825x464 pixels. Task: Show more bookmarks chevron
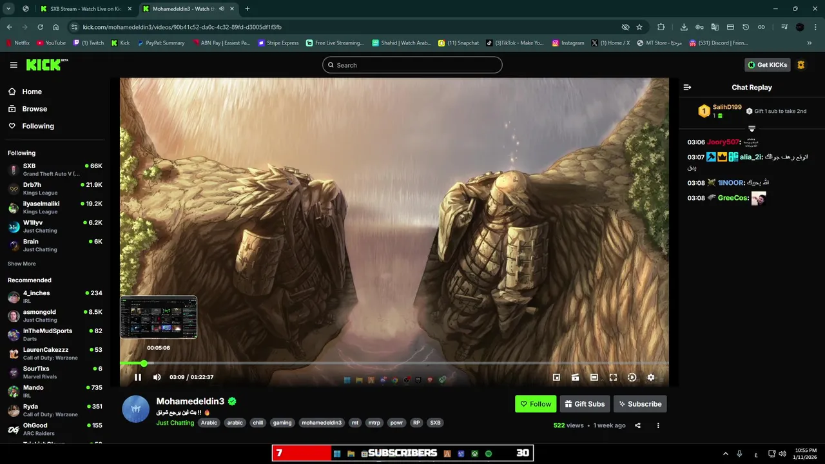810,43
